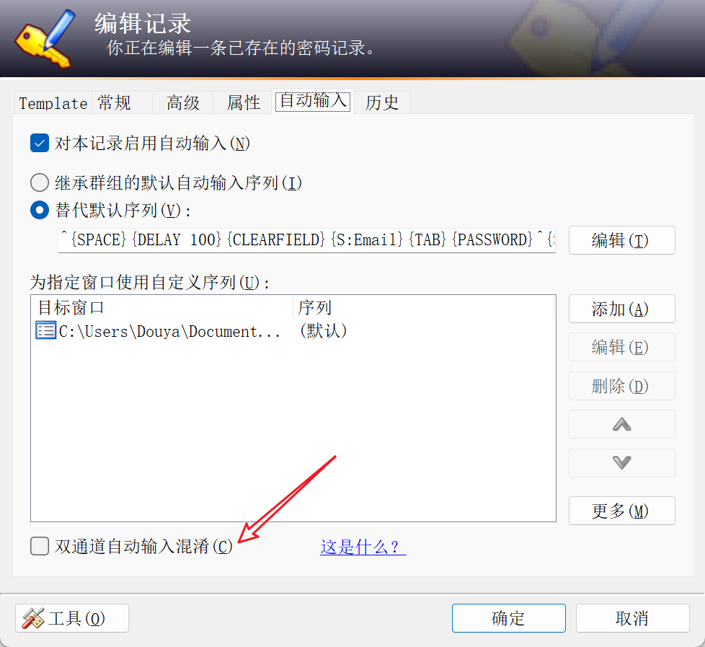This screenshot has width=705, height=647.
Task: Open the 属性 tab
Action: point(243,103)
